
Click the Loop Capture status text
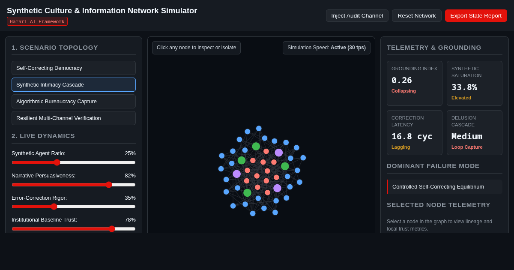click(x=467, y=147)
